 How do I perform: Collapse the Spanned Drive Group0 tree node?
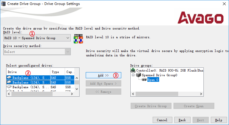tap(134, 75)
